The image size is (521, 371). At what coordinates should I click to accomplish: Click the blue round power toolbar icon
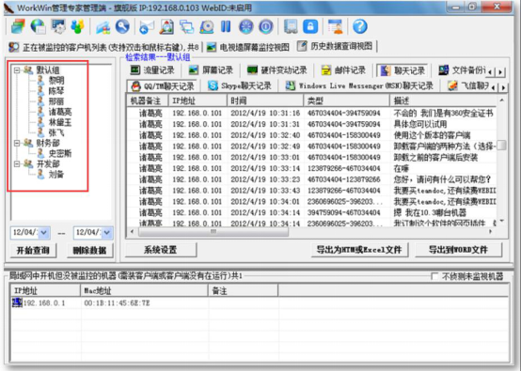coord(266,26)
